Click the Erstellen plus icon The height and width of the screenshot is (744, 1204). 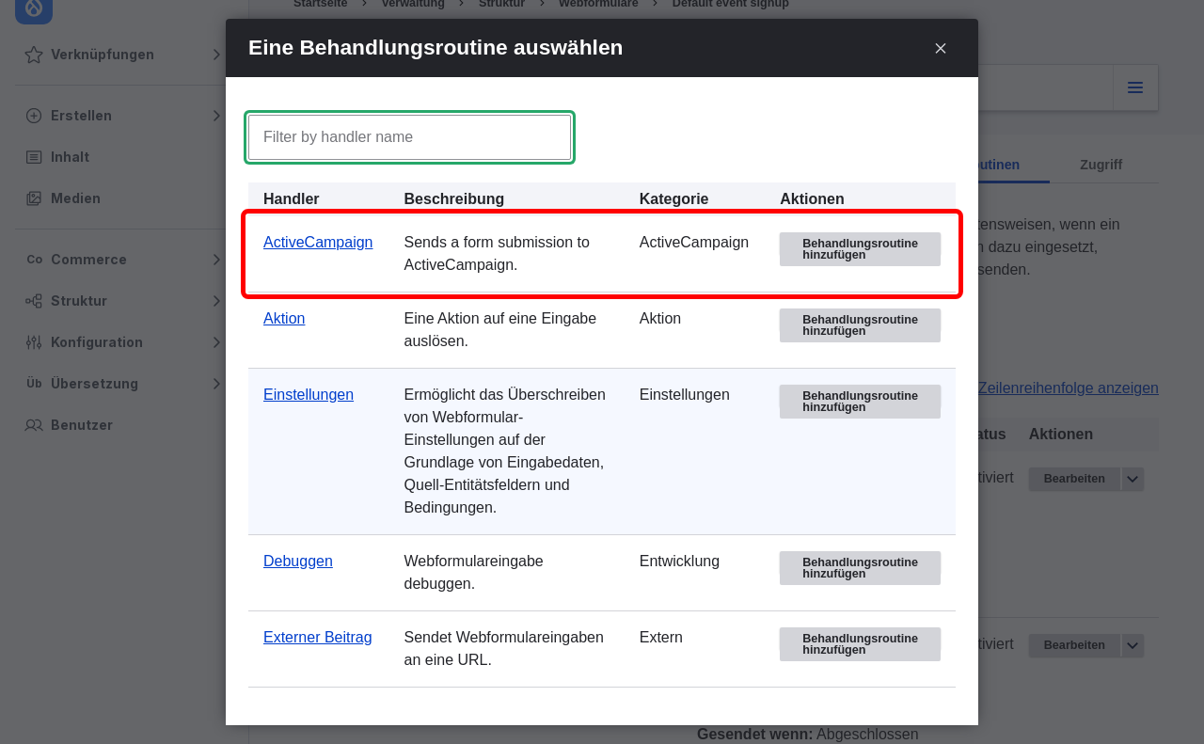click(x=34, y=116)
